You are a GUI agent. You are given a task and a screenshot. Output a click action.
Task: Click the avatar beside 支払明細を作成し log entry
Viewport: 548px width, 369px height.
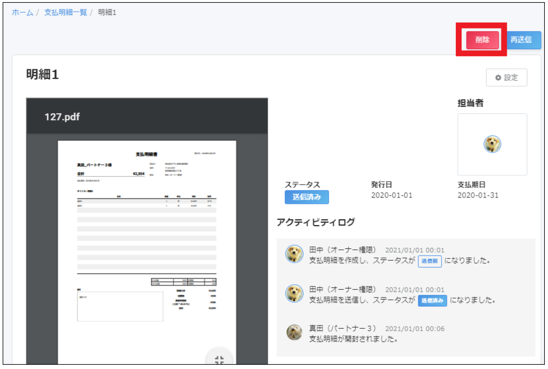click(294, 254)
